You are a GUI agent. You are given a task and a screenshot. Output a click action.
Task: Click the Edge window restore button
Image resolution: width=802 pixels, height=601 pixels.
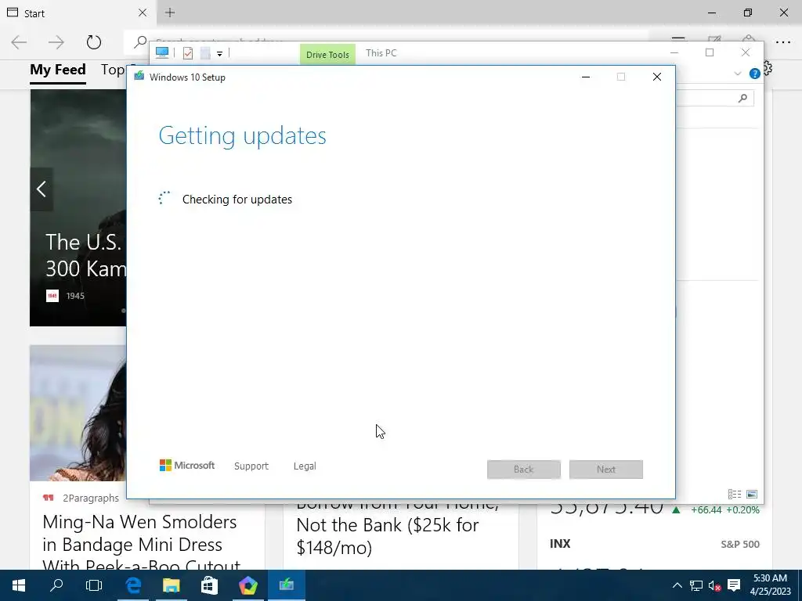point(748,13)
